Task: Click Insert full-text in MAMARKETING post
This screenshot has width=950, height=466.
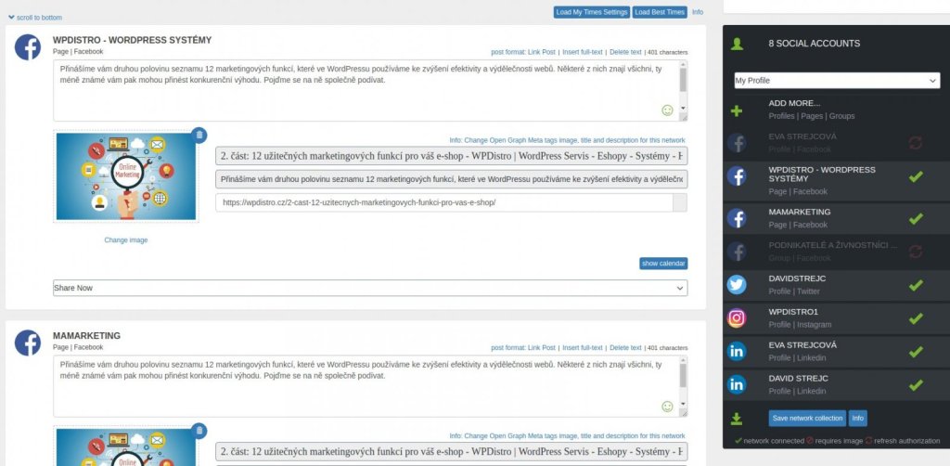Action: [583, 348]
